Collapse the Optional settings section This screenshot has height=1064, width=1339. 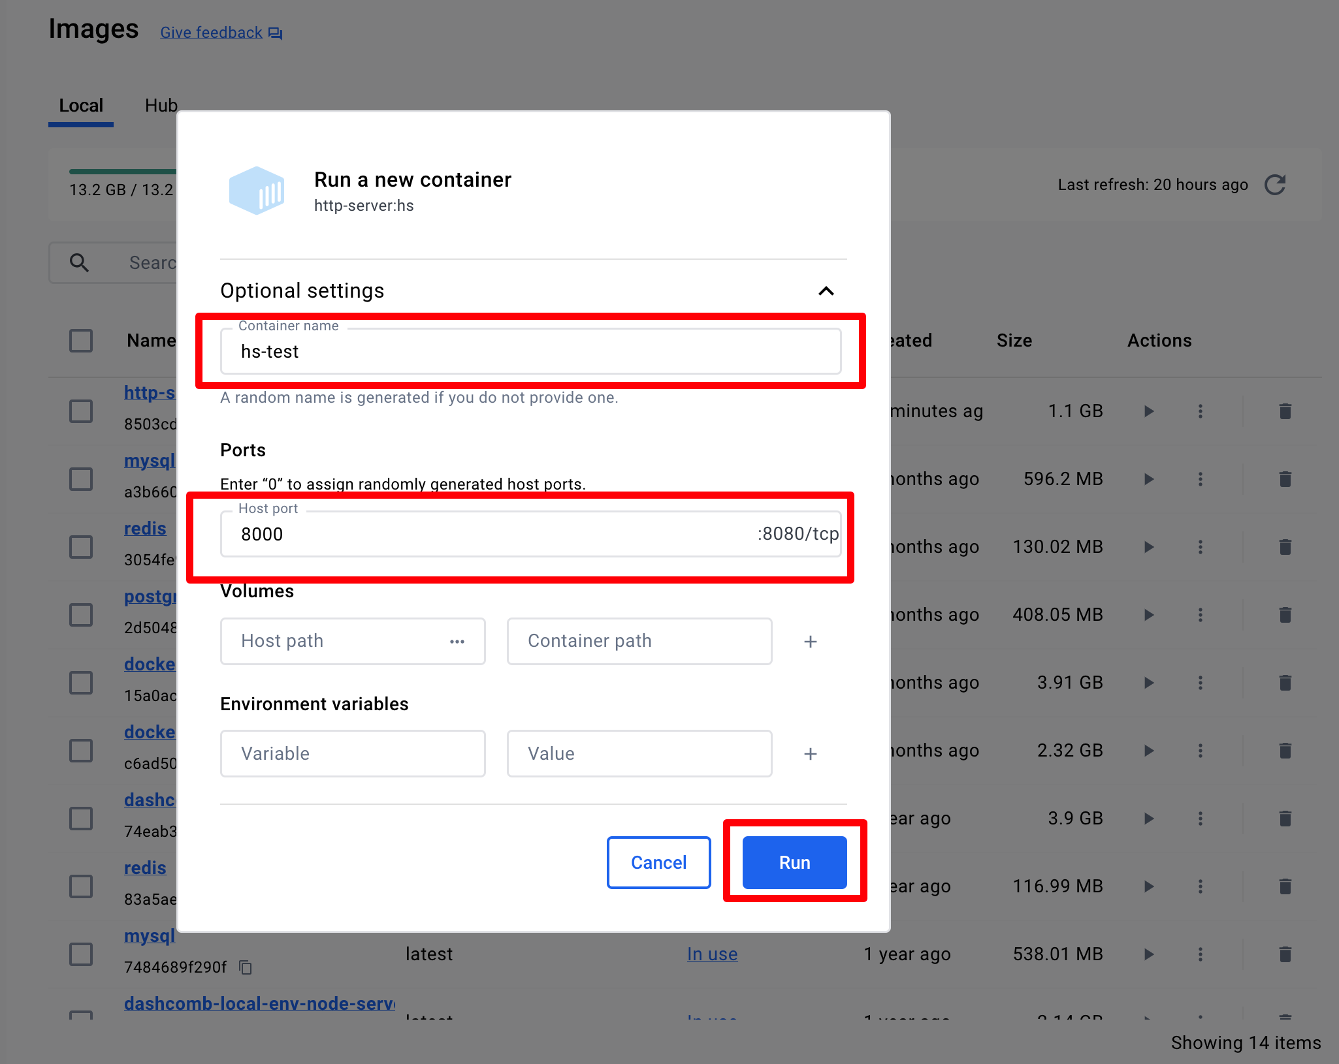[826, 291]
